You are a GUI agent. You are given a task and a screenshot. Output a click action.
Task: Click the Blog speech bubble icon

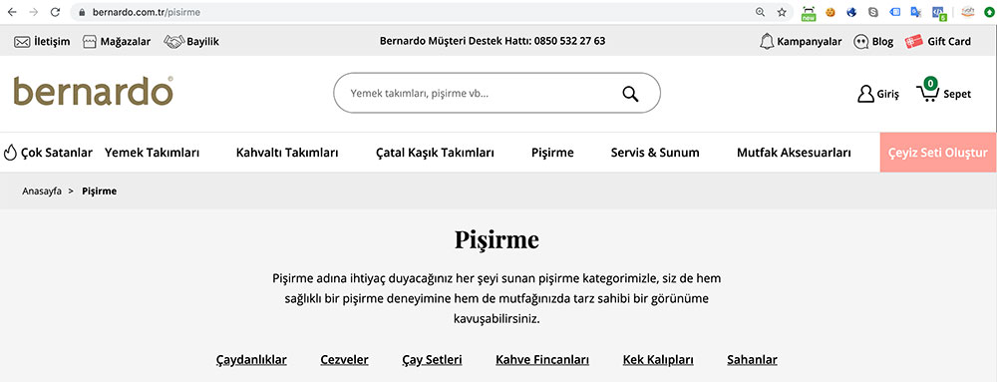click(861, 42)
